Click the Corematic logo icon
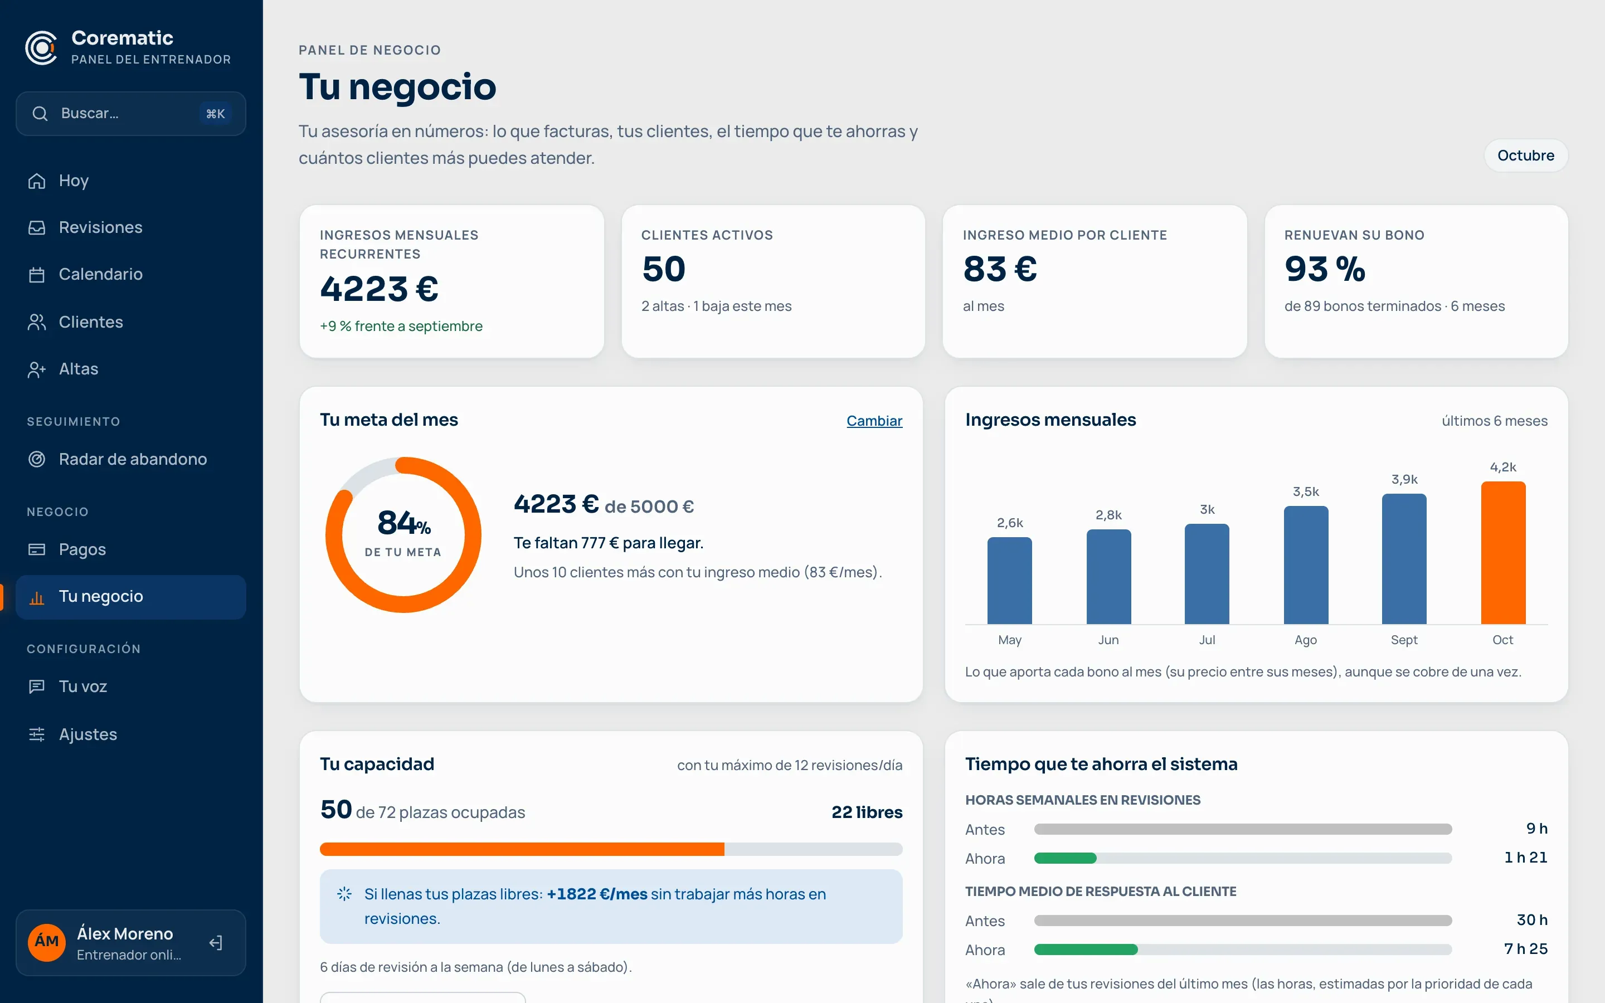Screen dimensions: 1605x1003 41,48
